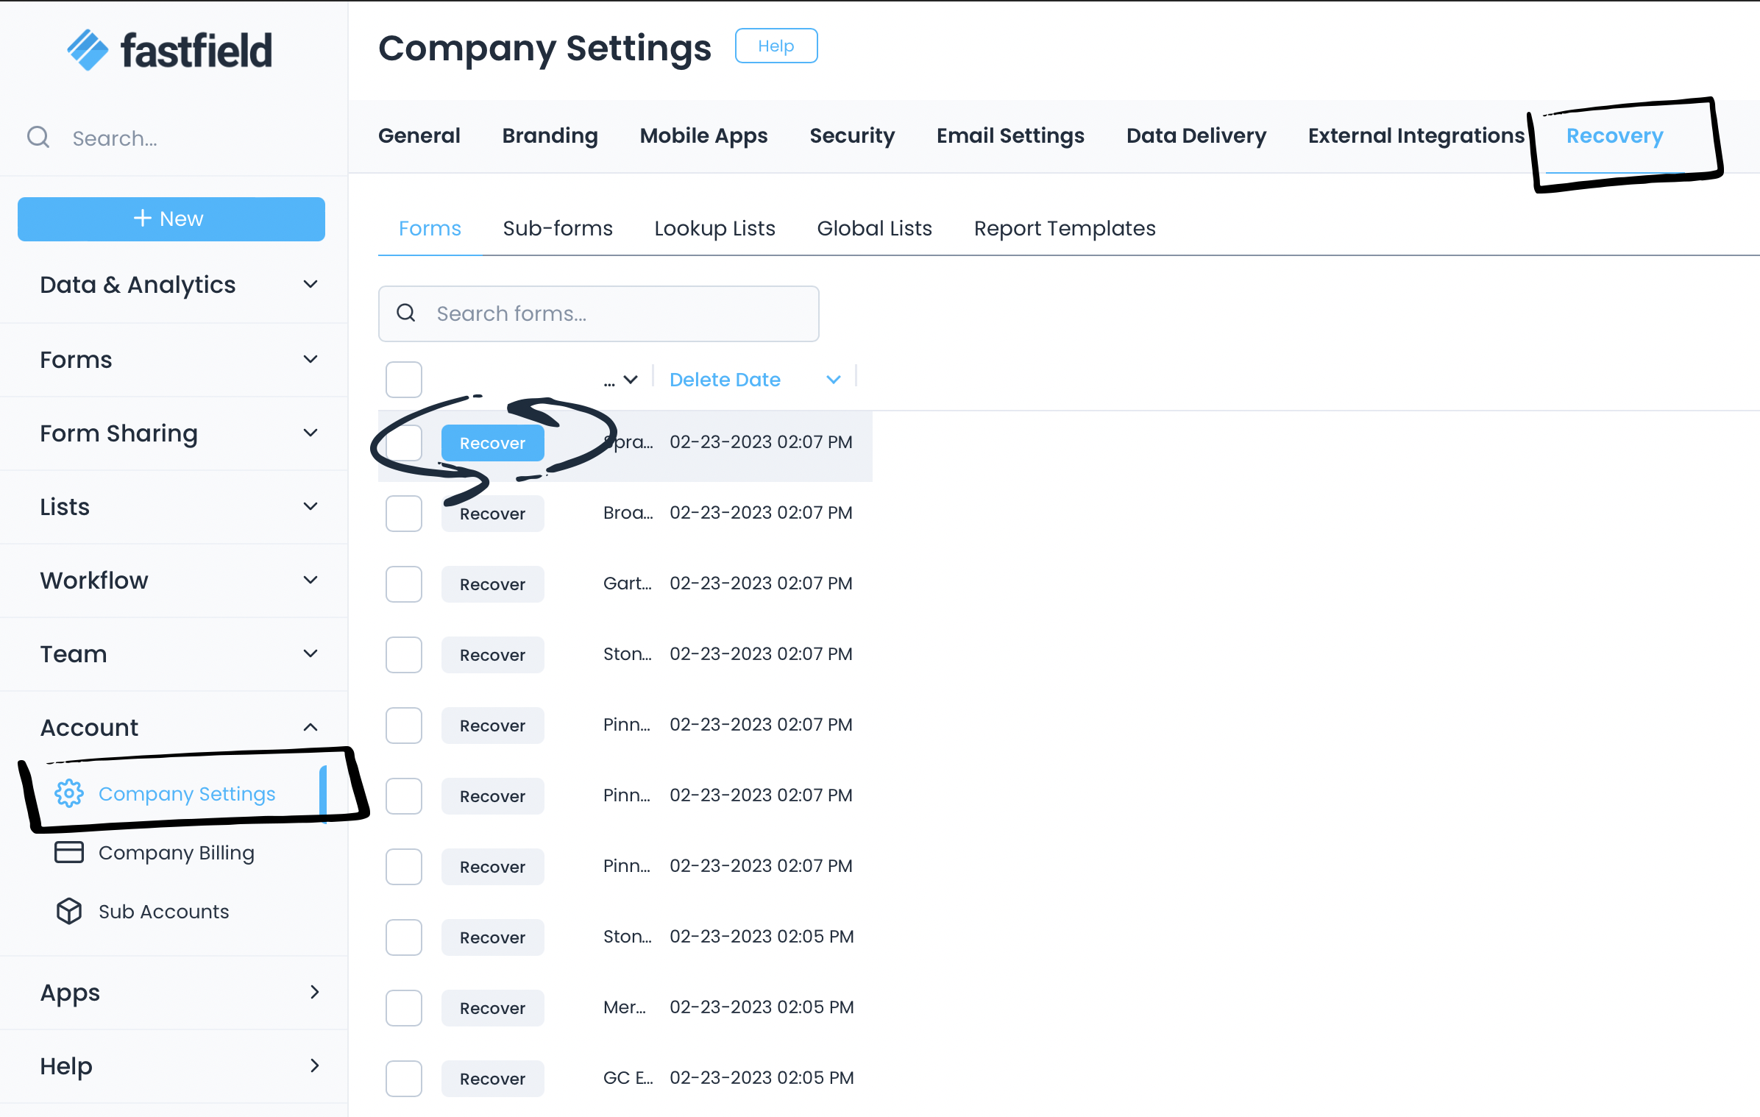Click the Help button beside title
This screenshot has width=1760, height=1117.
776,46
